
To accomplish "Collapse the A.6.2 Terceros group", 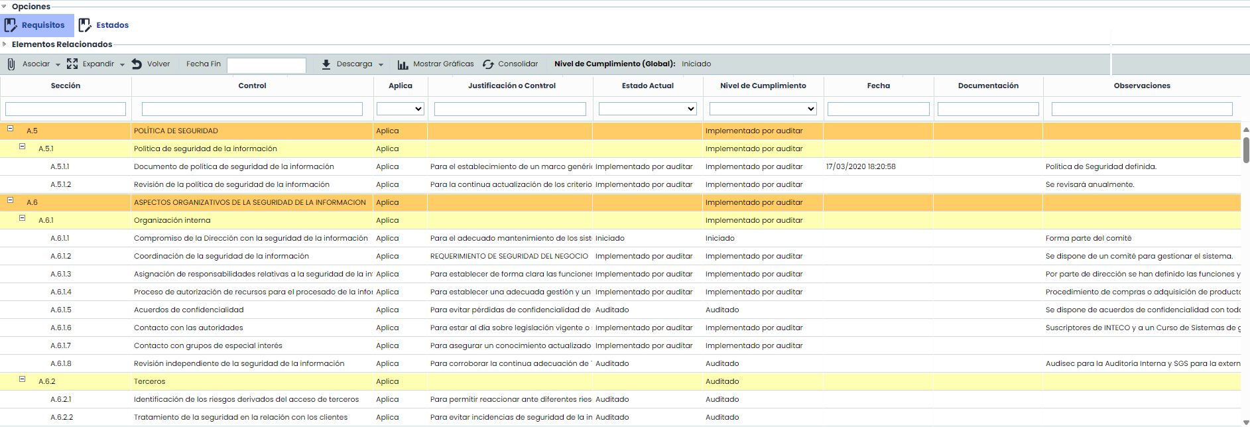I will coord(22,379).
